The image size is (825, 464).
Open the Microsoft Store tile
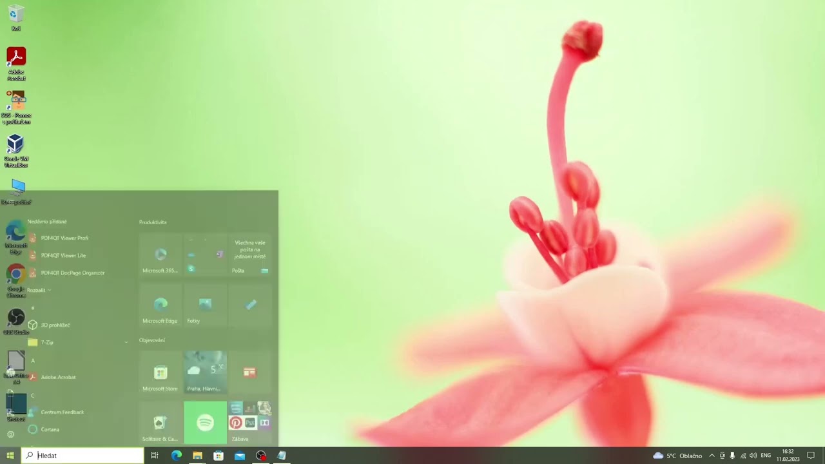[160, 372]
